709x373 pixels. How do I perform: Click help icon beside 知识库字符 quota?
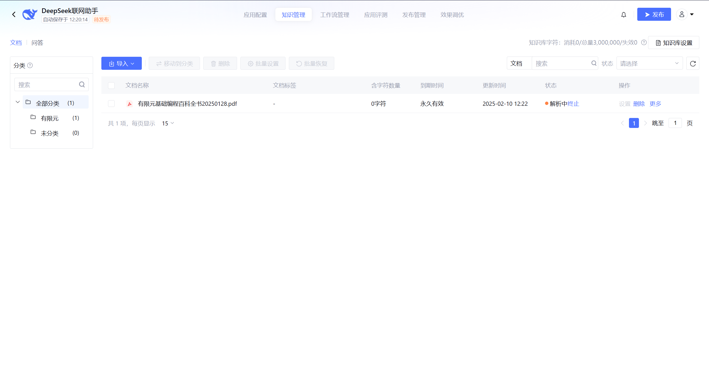click(644, 43)
